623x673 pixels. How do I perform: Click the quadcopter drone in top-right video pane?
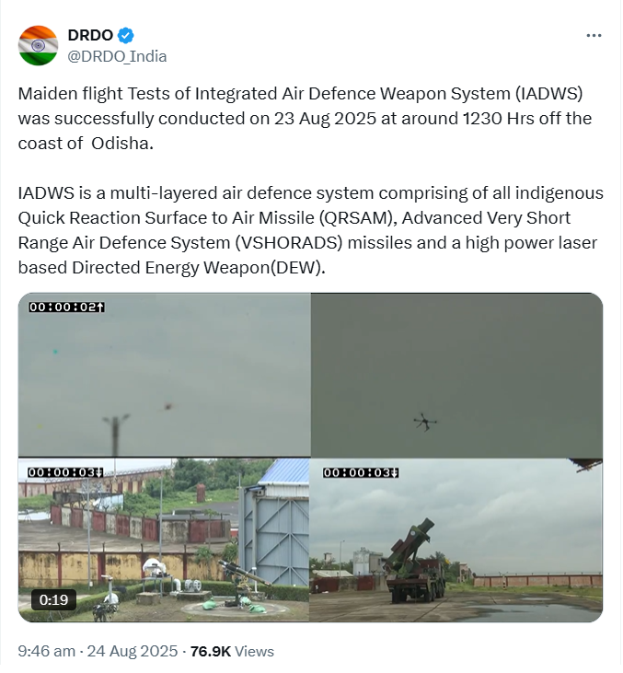[426, 423]
